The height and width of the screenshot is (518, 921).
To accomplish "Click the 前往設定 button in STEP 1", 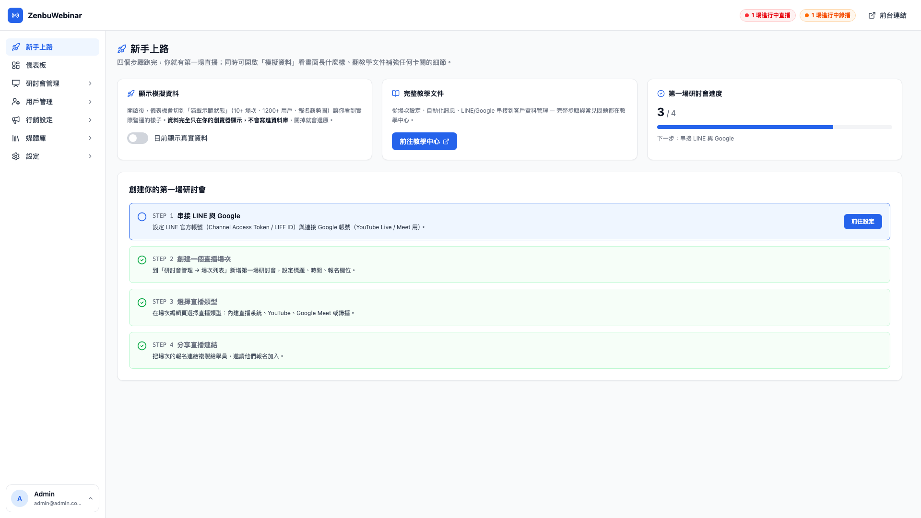I will click(x=862, y=222).
